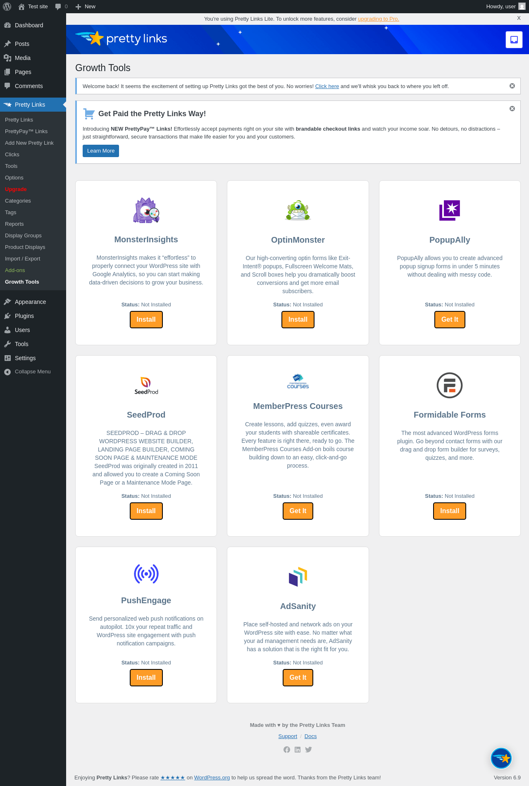Click the Formidable Forms logo

click(x=450, y=385)
